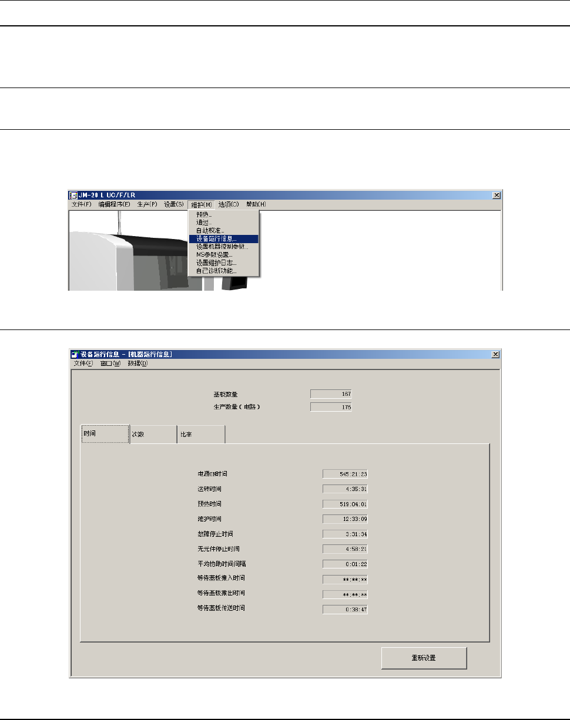
Task: Click the 维护时间 label
Action: (x=209, y=519)
